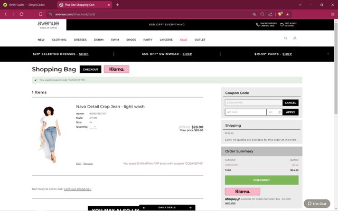Open Live Chat widget
Screen dimensions: 338x211
(317, 204)
